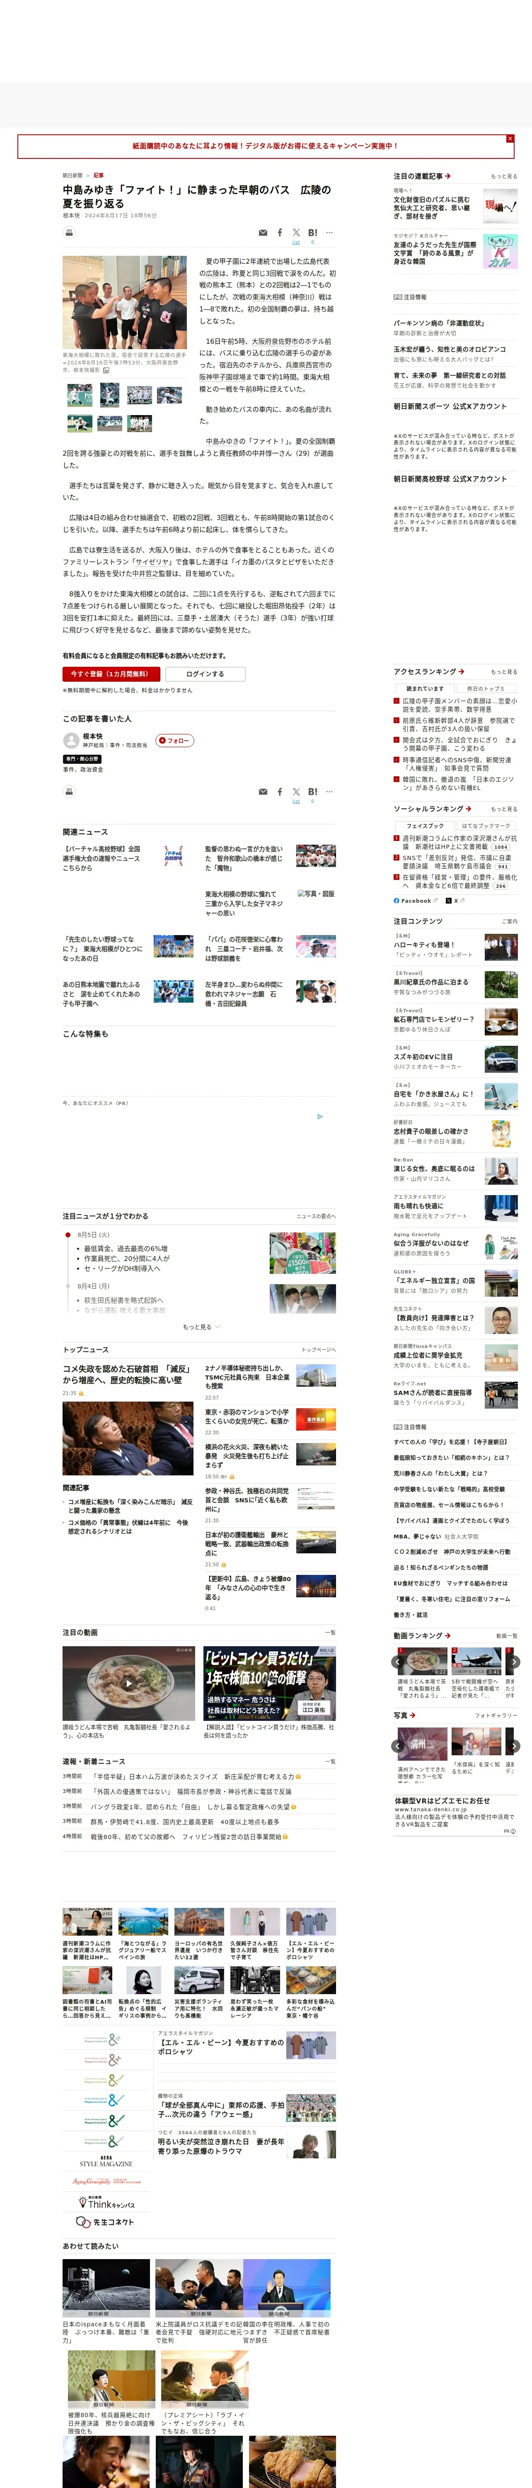Open X external link in social ranking
This screenshot has height=2488, width=532.
tap(455, 900)
